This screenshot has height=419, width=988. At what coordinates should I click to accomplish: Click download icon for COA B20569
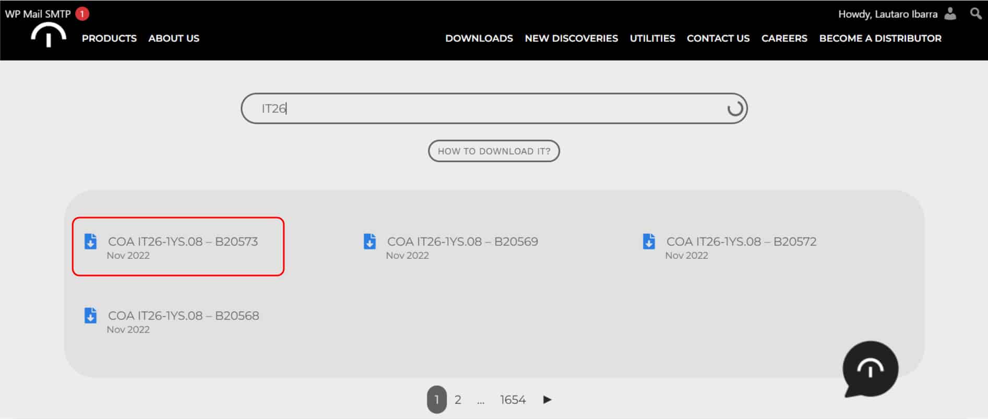click(x=370, y=242)
